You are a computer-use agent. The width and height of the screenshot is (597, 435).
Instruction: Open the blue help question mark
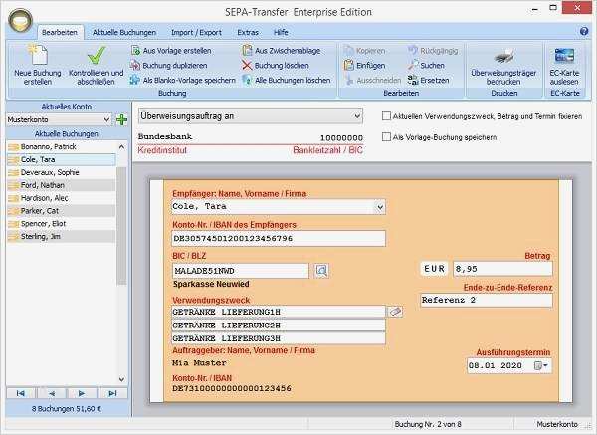tap(584, 31)
